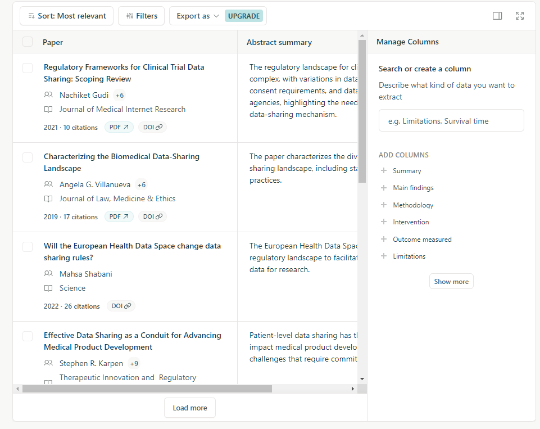
Task: Focus the column search input field
Action: pos(451,120)
